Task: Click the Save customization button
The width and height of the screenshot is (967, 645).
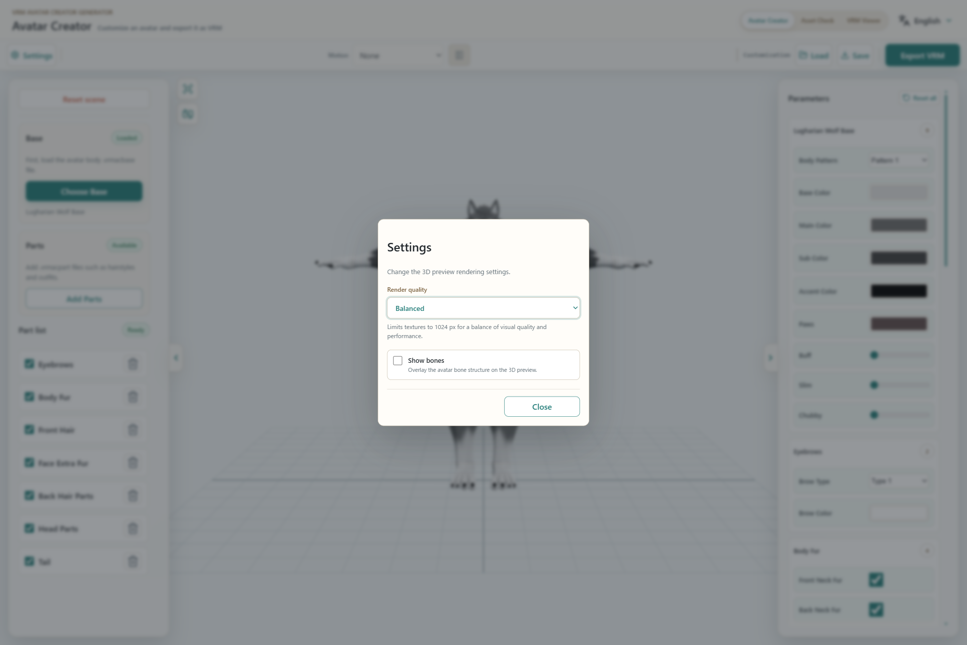Action: point(855,55)
